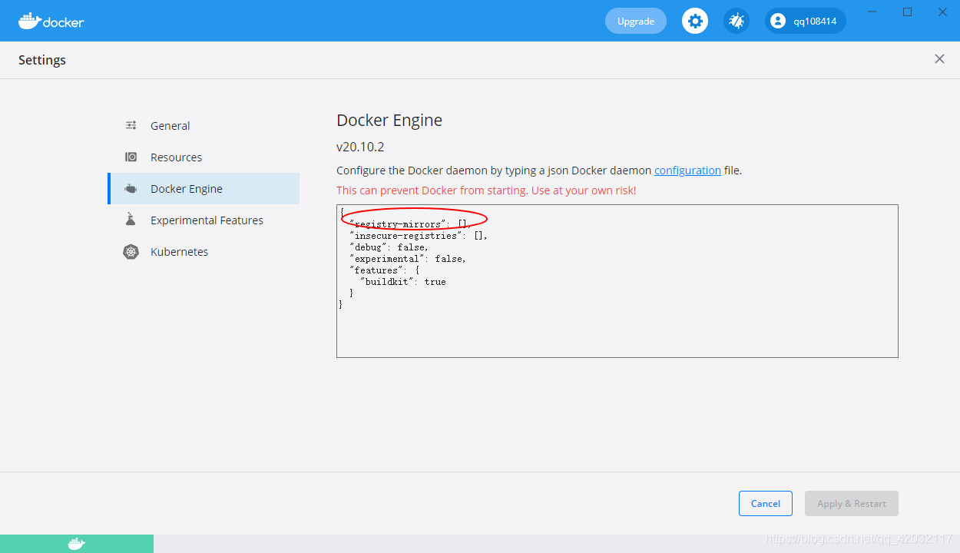Open the General settings section
The width and height of the screenshot is (960, 553).
204,125
